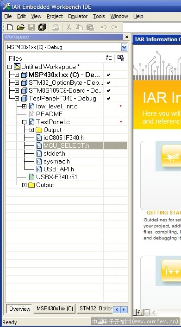Click the USBX-F340.r51 object file icon
The height and width of the screenshot is (327, 181).
(31, 177)
